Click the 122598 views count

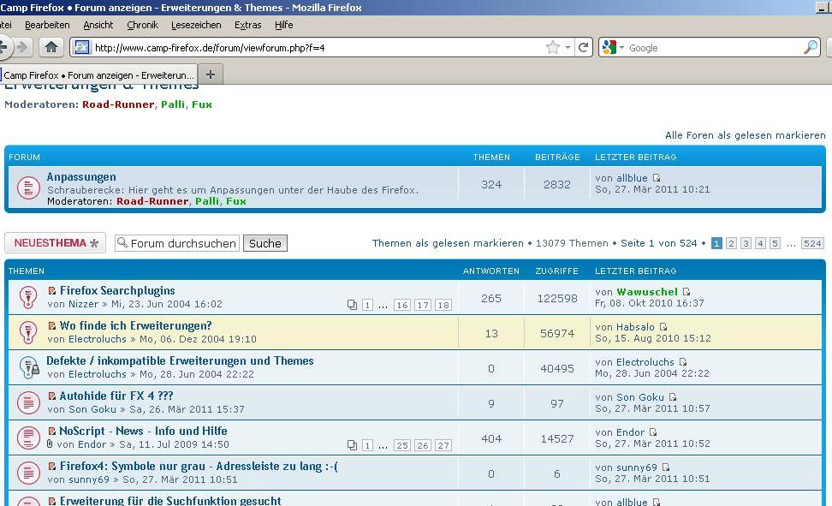(556, 299)
